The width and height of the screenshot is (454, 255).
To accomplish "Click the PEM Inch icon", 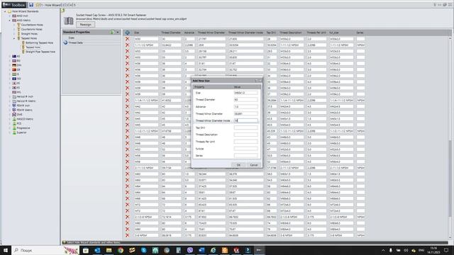I will pos(14,106).
